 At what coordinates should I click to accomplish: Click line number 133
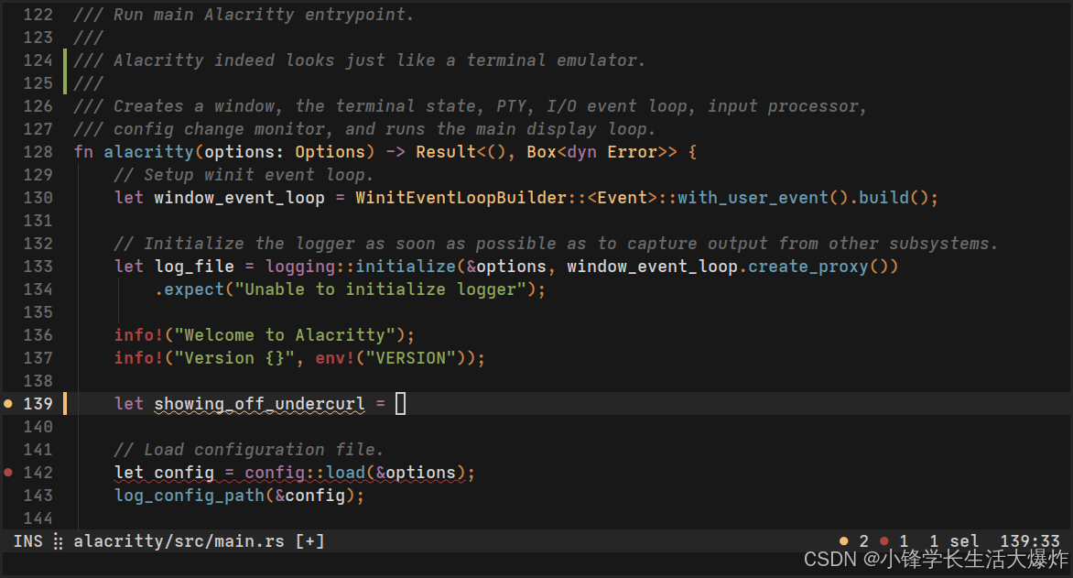38,267
